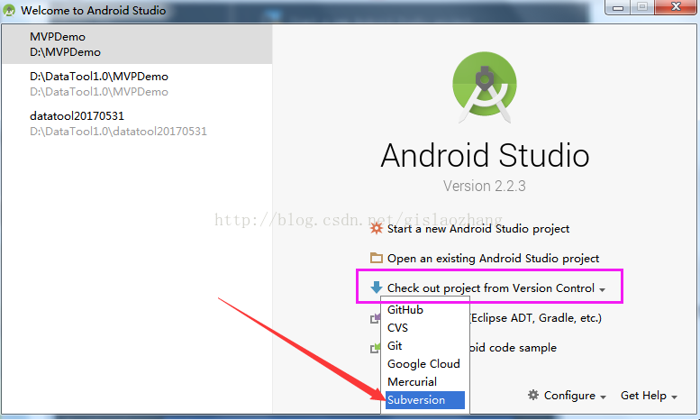Open recent project datatool20170531
The height and width of the screenshot is (420, 700).
pyautogui.click(x=137, y=123)
